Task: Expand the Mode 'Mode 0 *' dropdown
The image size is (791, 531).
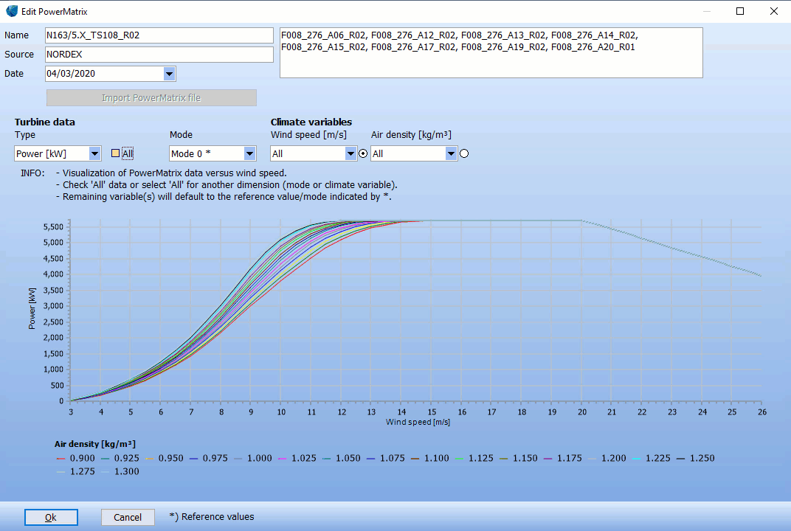Action: [249, 153]
